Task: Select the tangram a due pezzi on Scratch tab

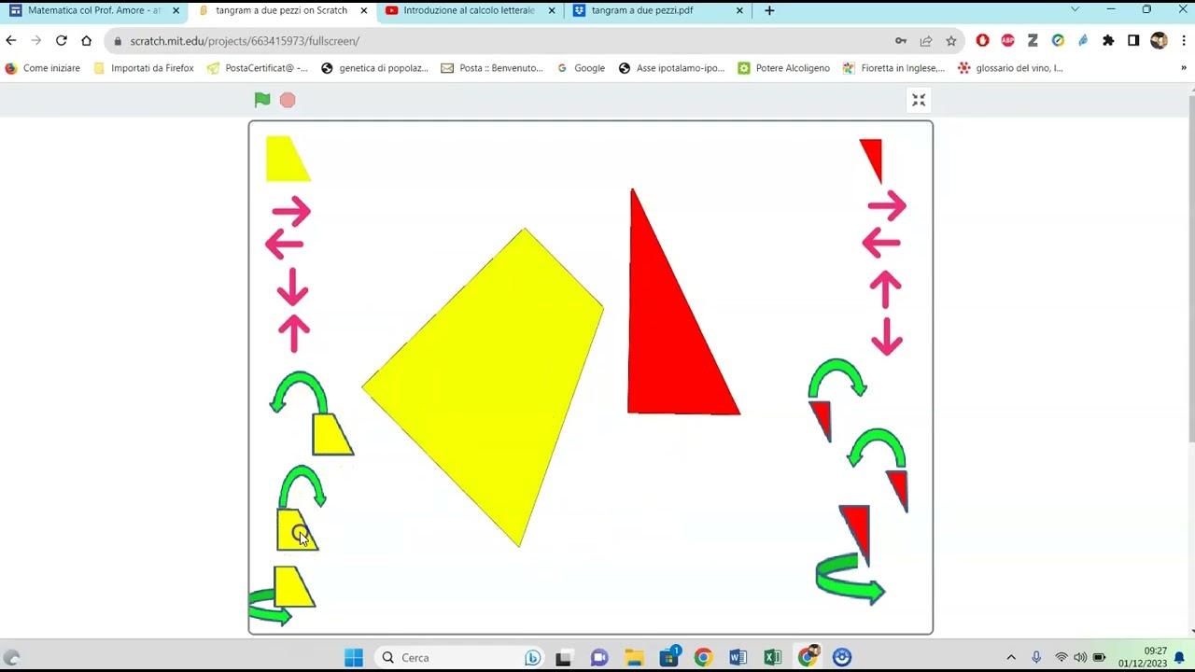Action: click(281, 10)
